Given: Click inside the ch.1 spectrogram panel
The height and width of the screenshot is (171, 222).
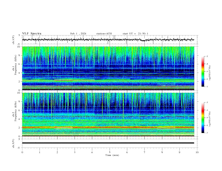Looking at the screenshot, I should (108, 68).
